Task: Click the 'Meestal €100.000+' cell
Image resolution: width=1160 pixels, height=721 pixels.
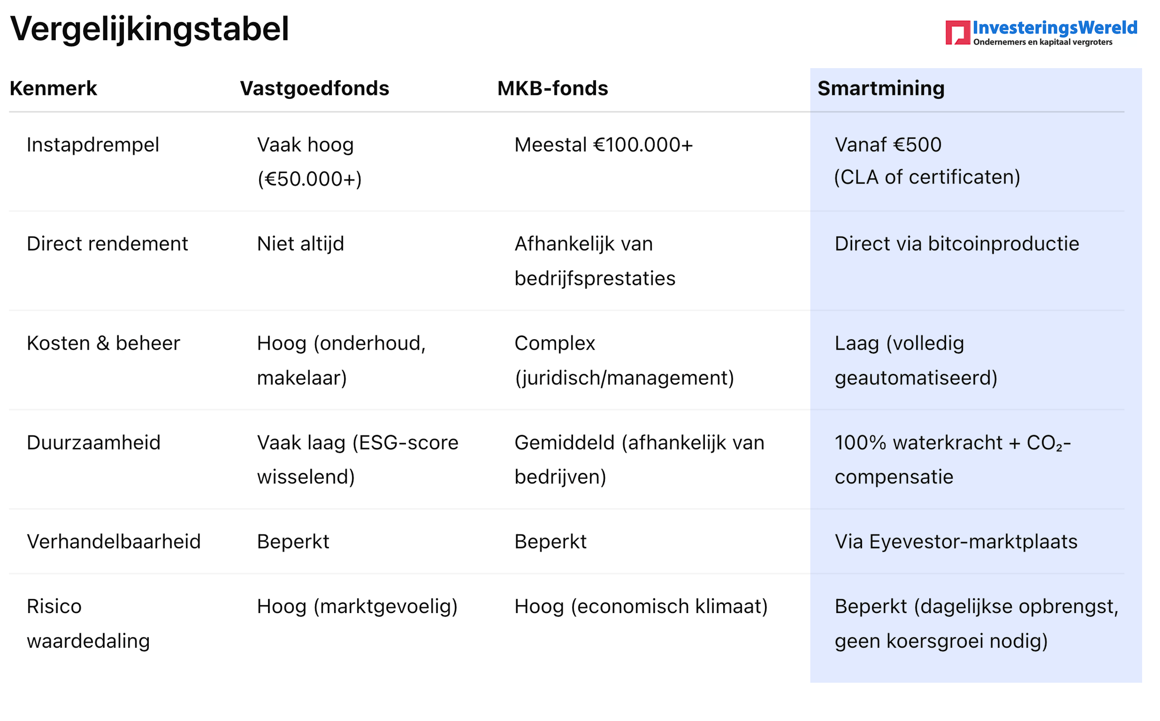Action: pos(603,145)
